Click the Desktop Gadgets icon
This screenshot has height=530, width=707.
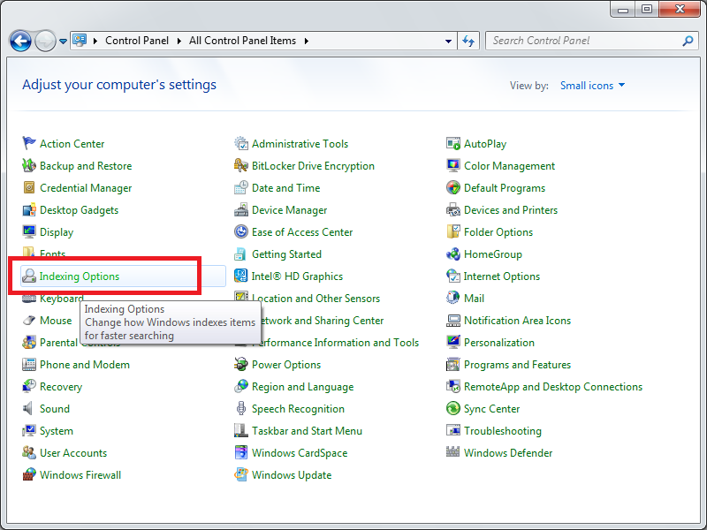(29, 209)
